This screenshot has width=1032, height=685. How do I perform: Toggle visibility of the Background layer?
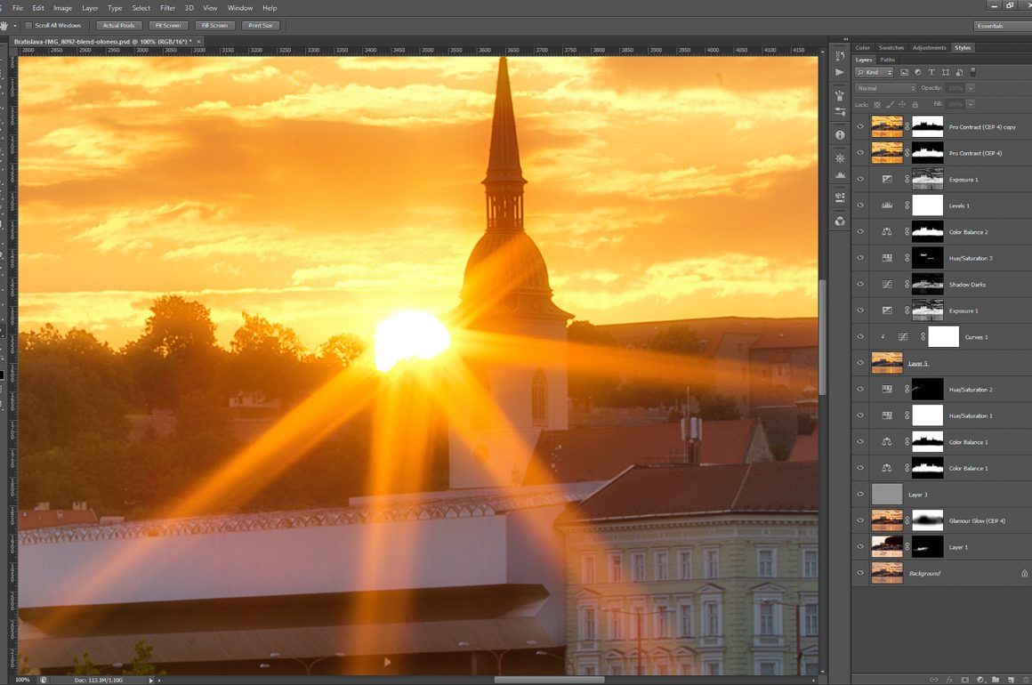point(860,573)
